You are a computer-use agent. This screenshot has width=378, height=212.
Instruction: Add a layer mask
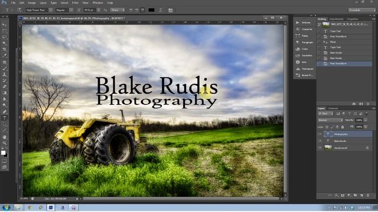[343, 196]
